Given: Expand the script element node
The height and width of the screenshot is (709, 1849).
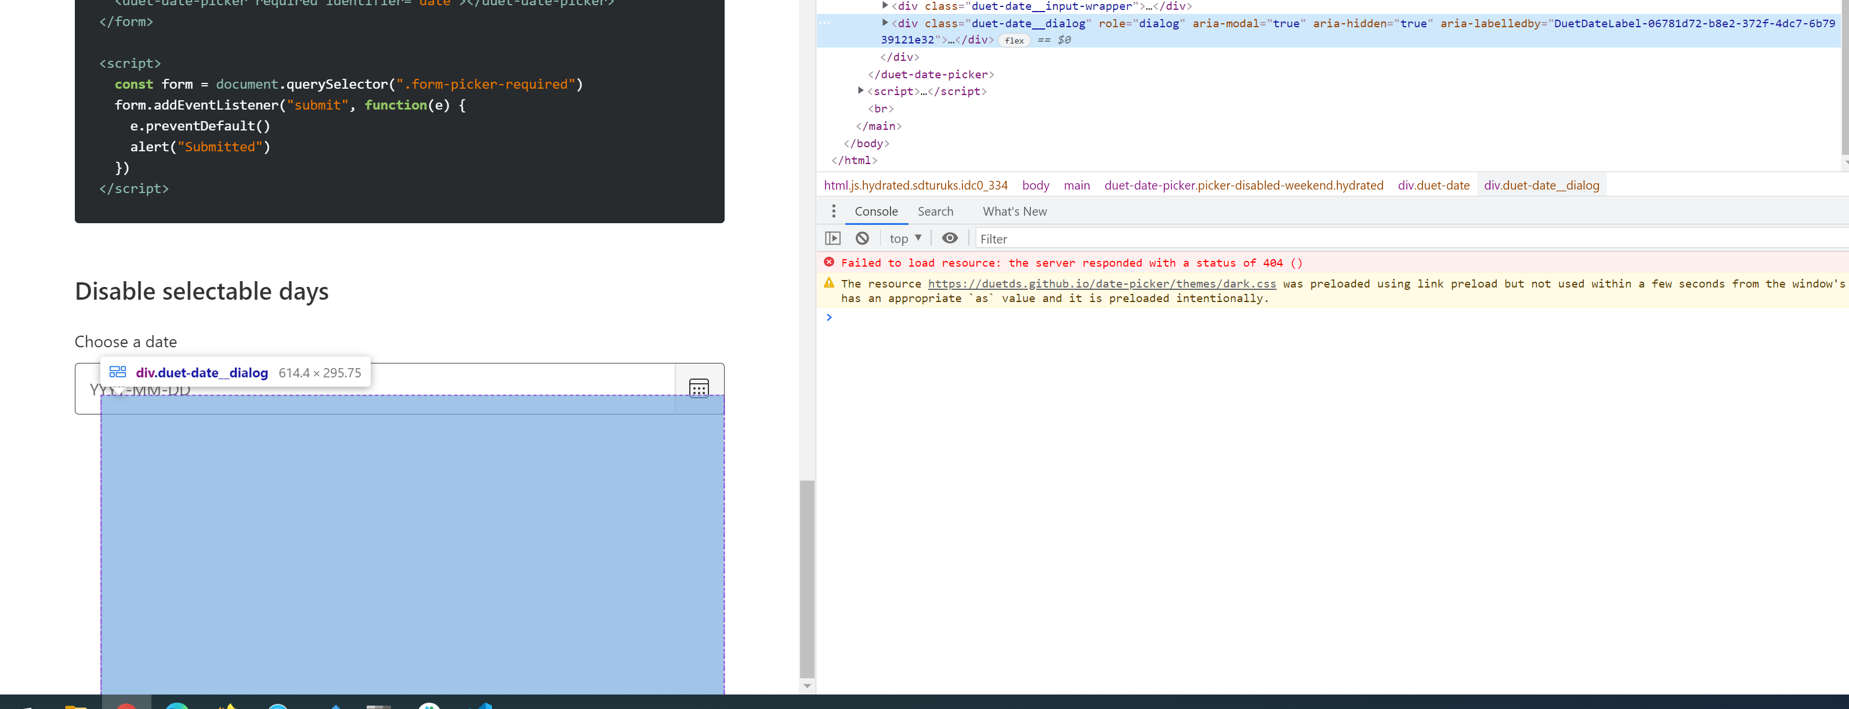Looking at the screenshot, I should click(860, 91).
